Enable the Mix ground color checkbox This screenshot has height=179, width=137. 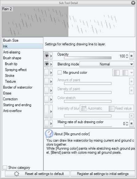(60, 73)
